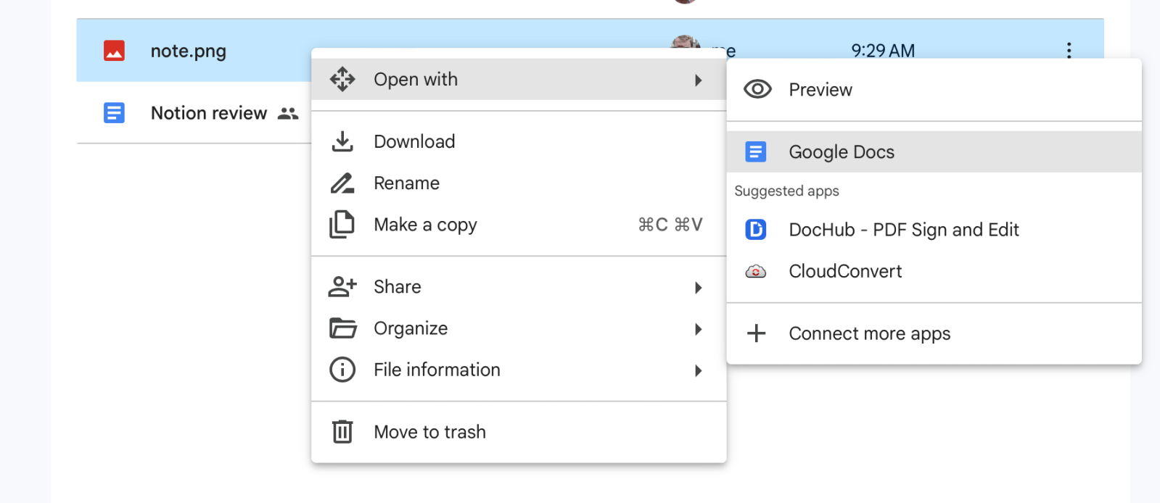Click the Preview eye icon
This screenshot has height=503, width=1160.
[757, 89]
